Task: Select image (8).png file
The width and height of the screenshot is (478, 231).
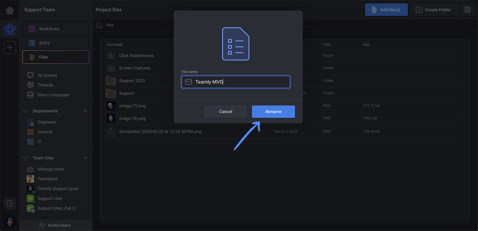Action: click(132, 118)
